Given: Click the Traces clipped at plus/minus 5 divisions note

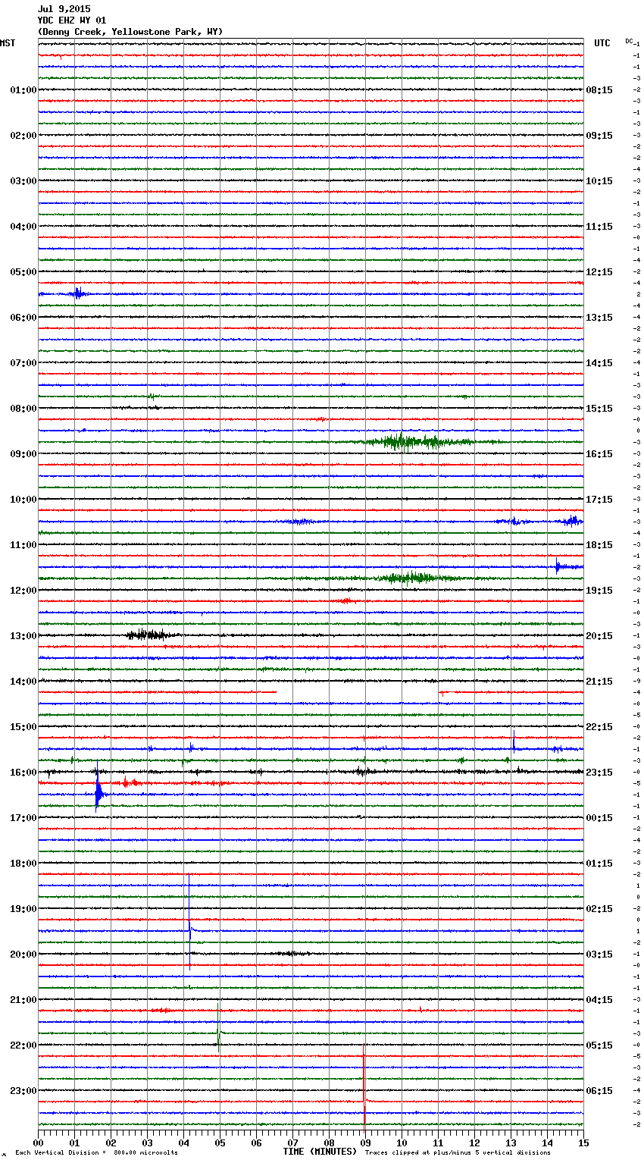Looking at the screenshot, I should pyautogui.click(x=458, y=1153).
